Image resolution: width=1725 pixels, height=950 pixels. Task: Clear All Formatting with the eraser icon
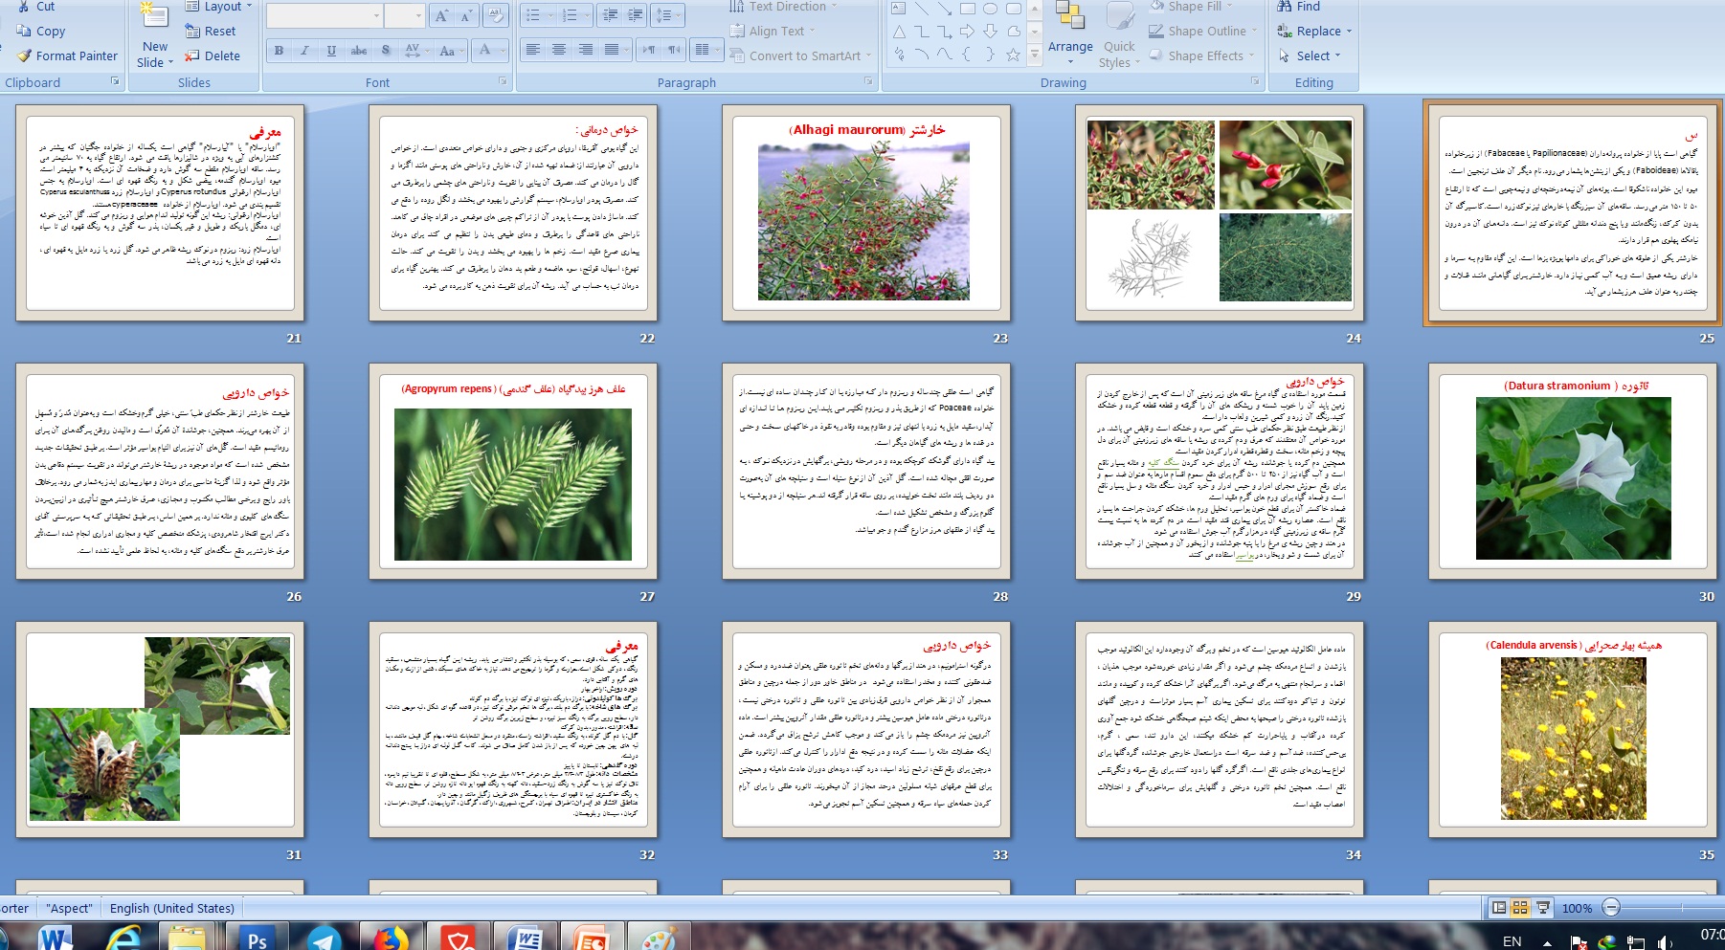click(x=495, y=16)
